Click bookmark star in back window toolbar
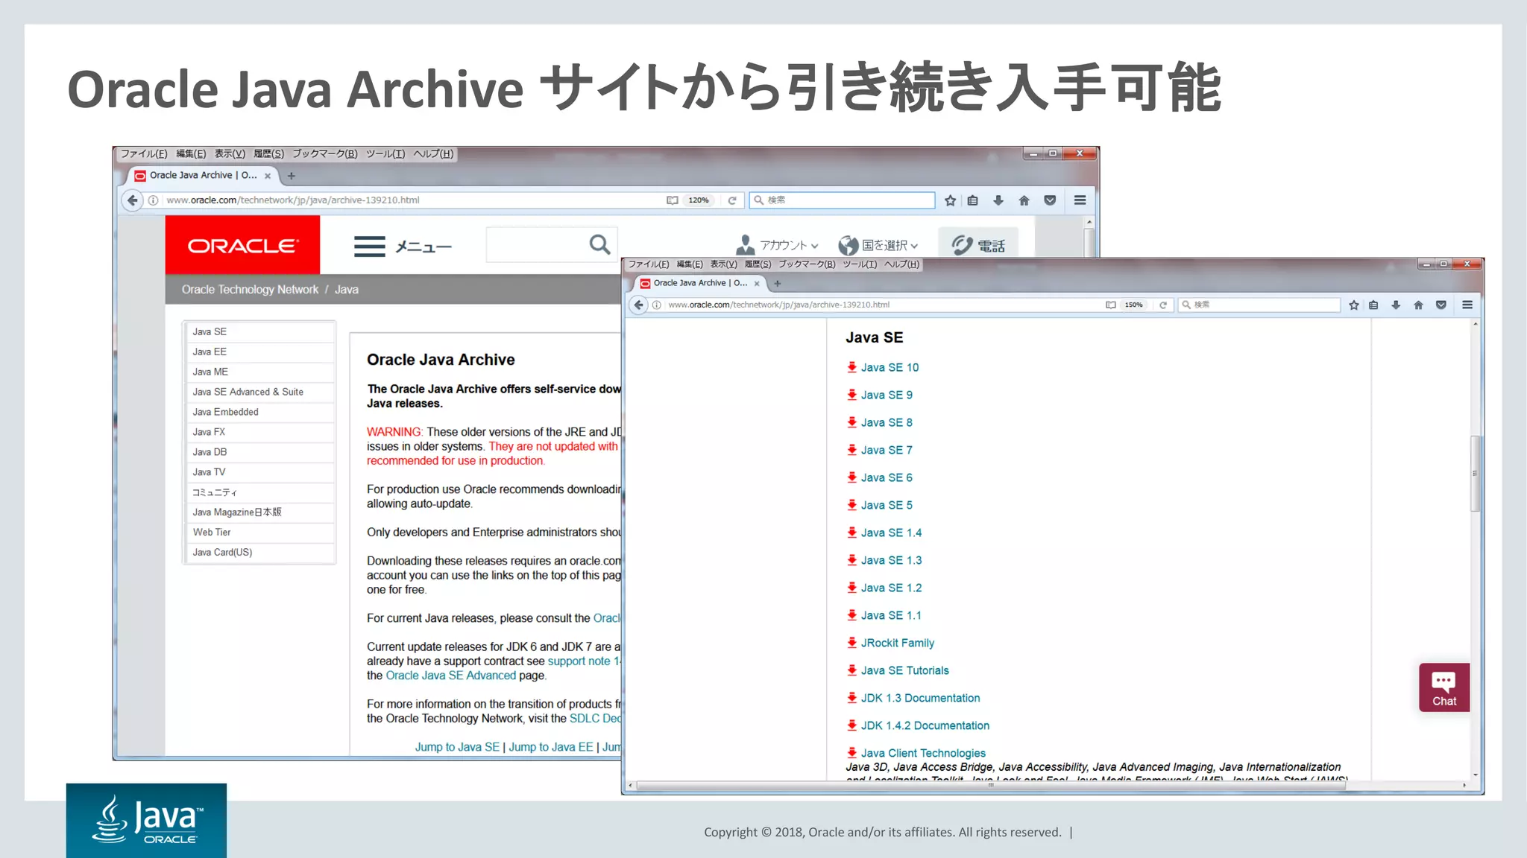This screenshot has width=1527, height=858. click(x=950, y=200)
